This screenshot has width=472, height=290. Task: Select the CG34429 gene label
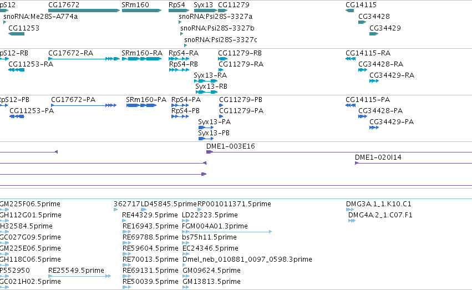click(385, 28)
